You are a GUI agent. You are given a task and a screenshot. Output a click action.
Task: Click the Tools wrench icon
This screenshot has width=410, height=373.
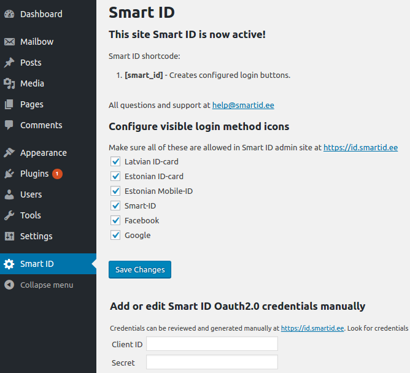9,215
